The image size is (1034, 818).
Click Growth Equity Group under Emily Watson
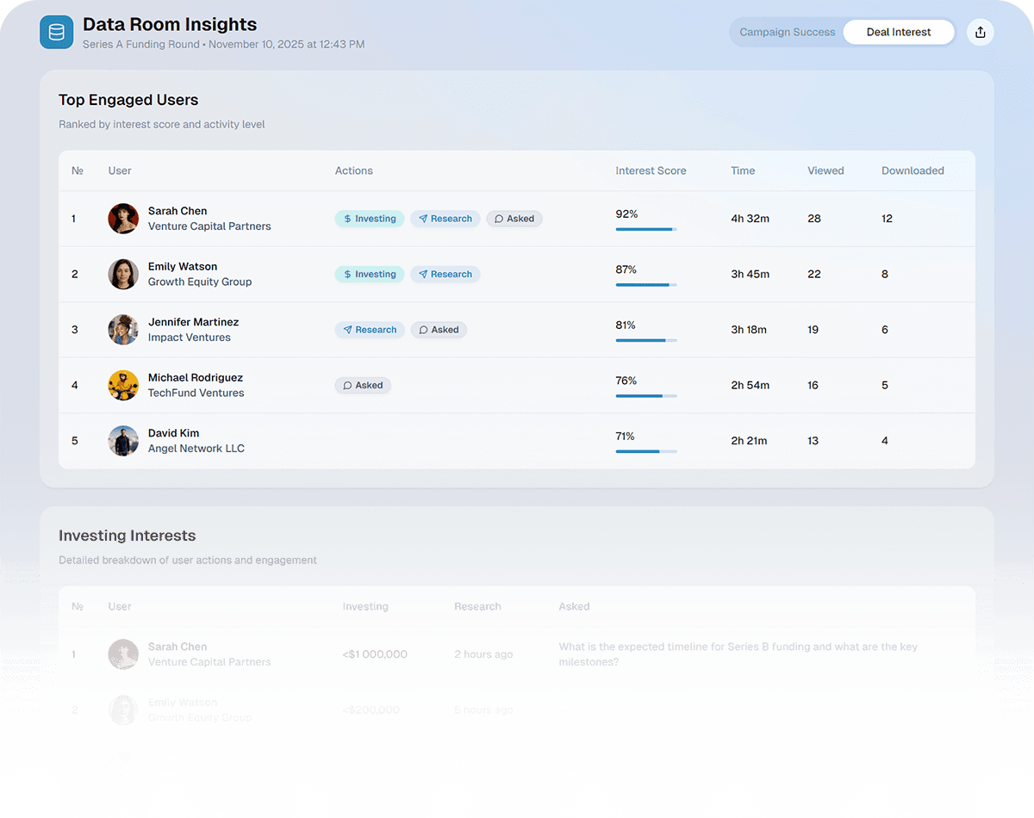(200, 282)
